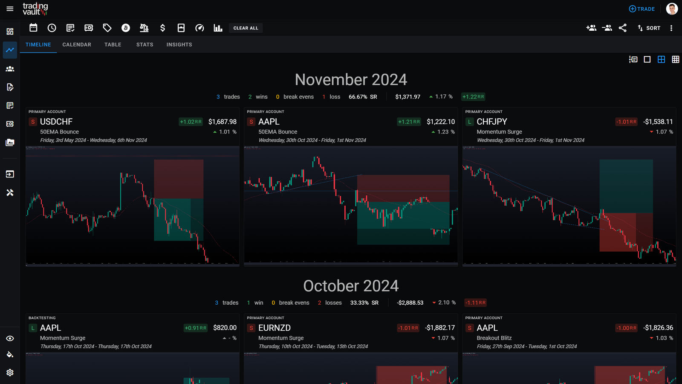682x384 pixels.
Task: Toggle privacy mode with the eye icon
Action: [x=10, y=338]
